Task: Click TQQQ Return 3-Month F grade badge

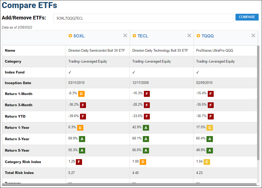Action: (x=211, y=105)
